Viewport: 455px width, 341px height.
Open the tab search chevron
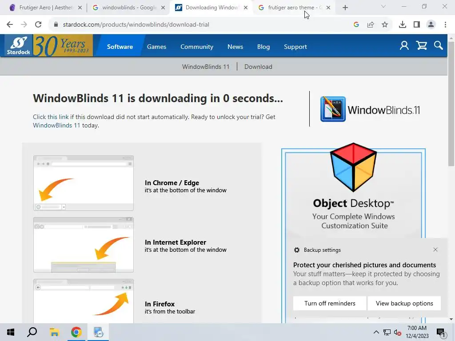(383, 6)
